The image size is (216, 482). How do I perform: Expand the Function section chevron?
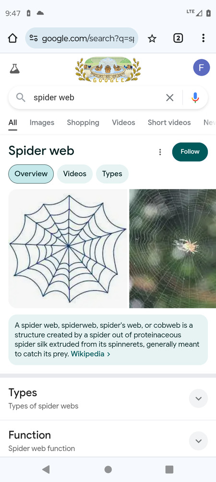tap(198, 441)
